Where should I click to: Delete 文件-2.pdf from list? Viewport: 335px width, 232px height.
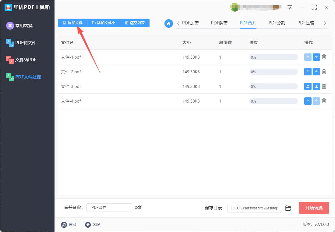(324, 71)
